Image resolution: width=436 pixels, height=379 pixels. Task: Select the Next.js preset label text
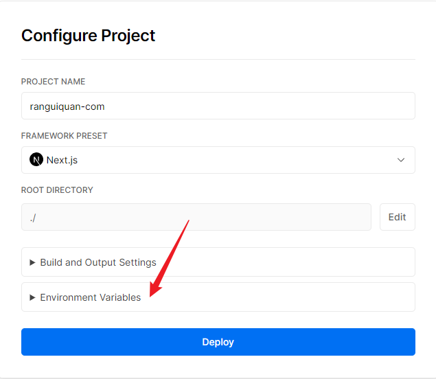tap(62, 160)
